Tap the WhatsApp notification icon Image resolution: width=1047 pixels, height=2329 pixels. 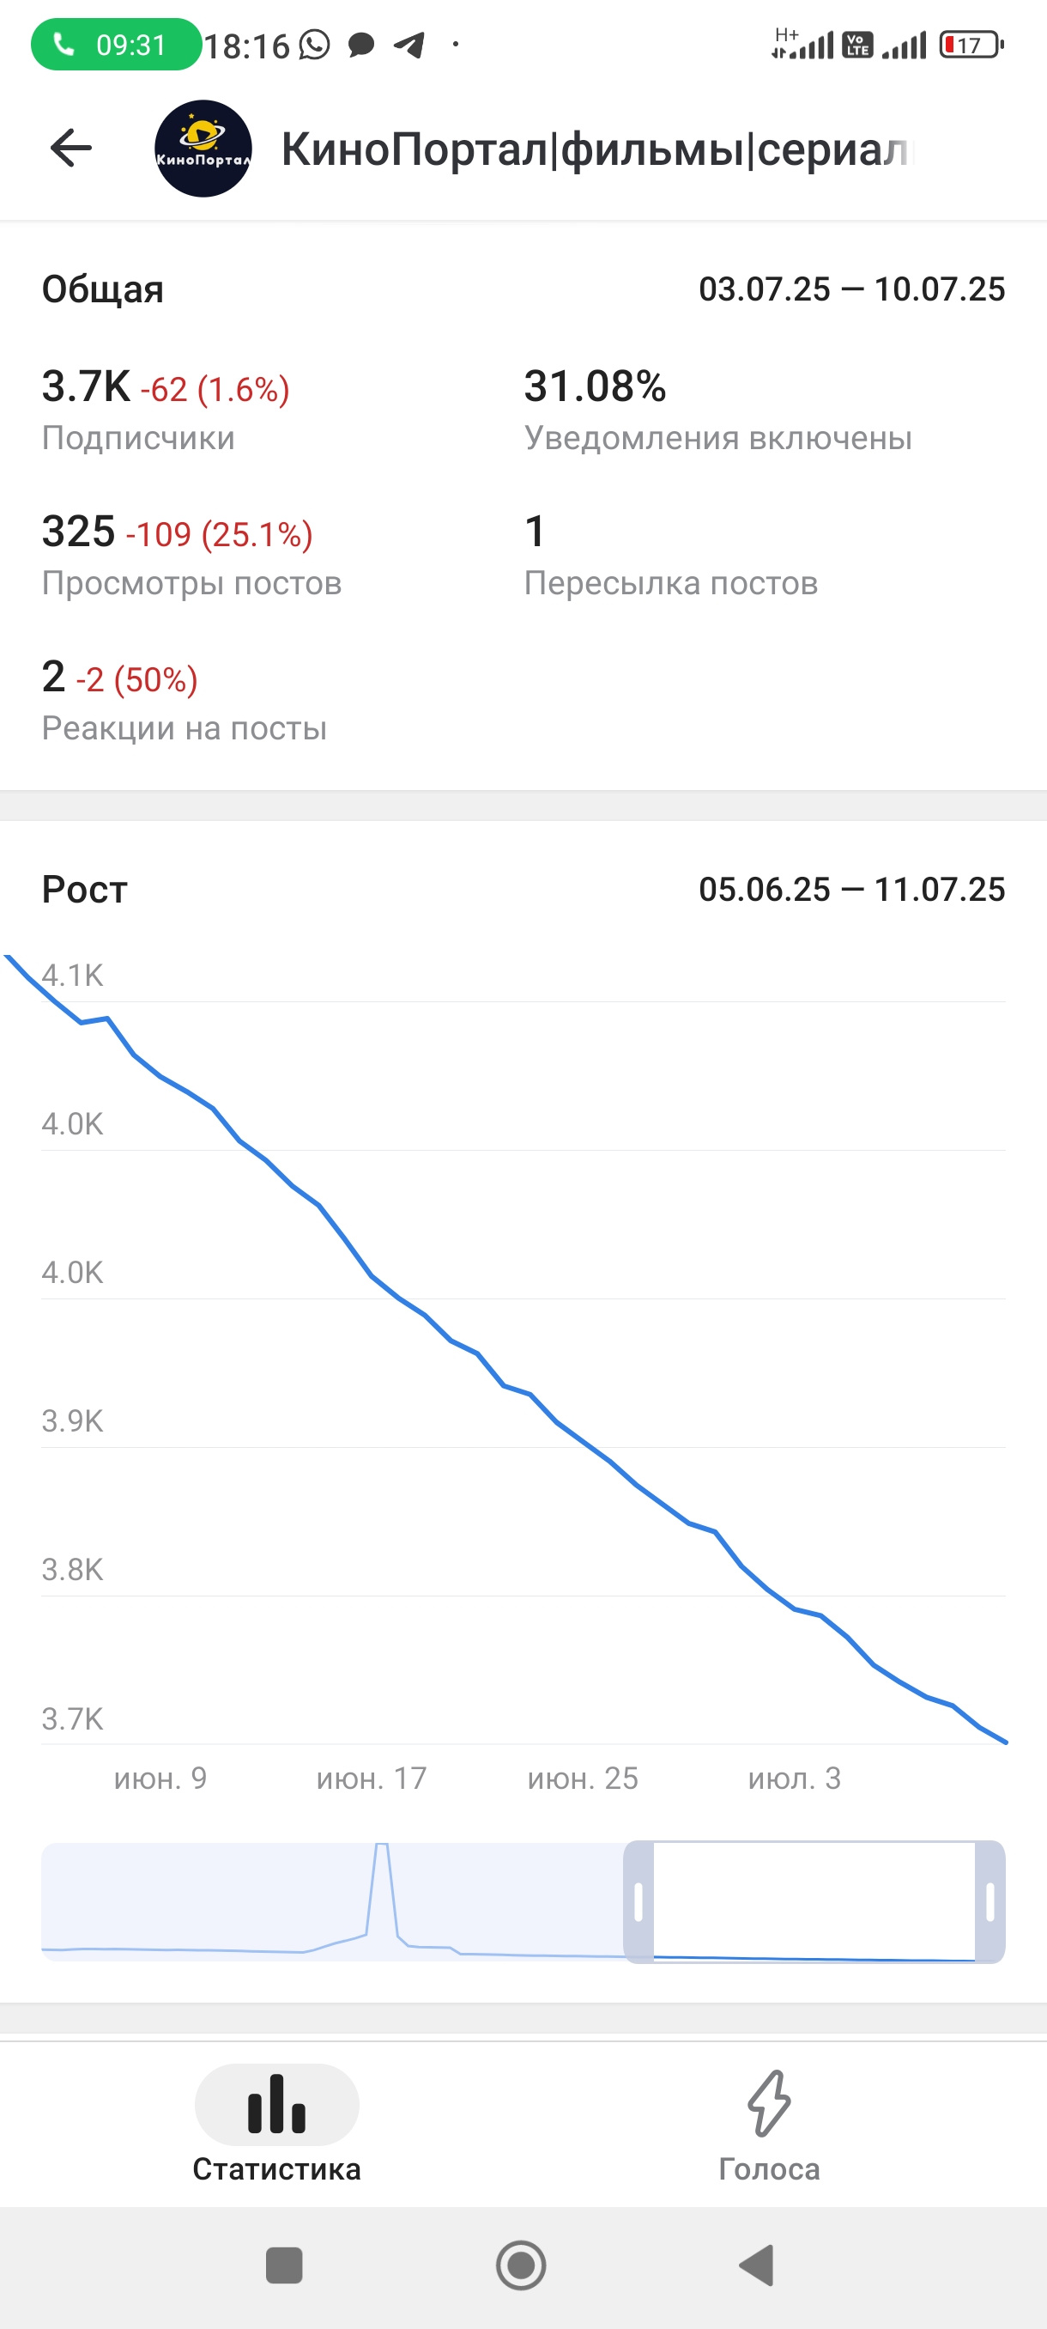[x=314, y=45]
